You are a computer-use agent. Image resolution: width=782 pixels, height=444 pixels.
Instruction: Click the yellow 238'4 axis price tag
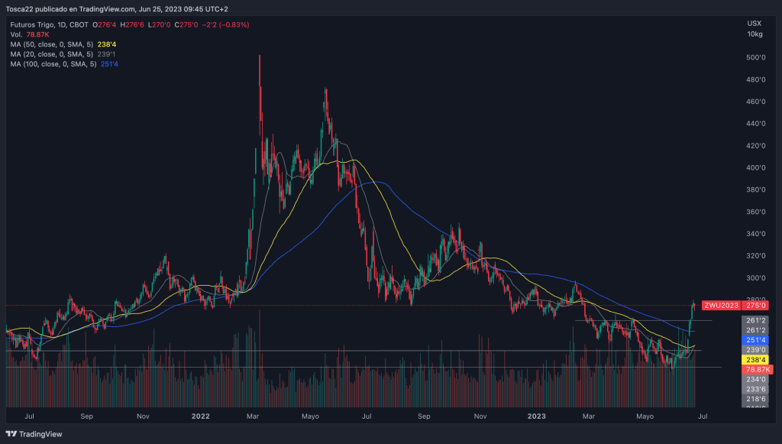(x=755, y=359)
